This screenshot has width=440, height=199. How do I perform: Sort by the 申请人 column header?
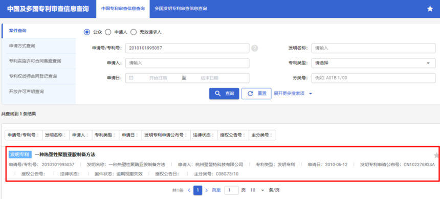point(80,135)
